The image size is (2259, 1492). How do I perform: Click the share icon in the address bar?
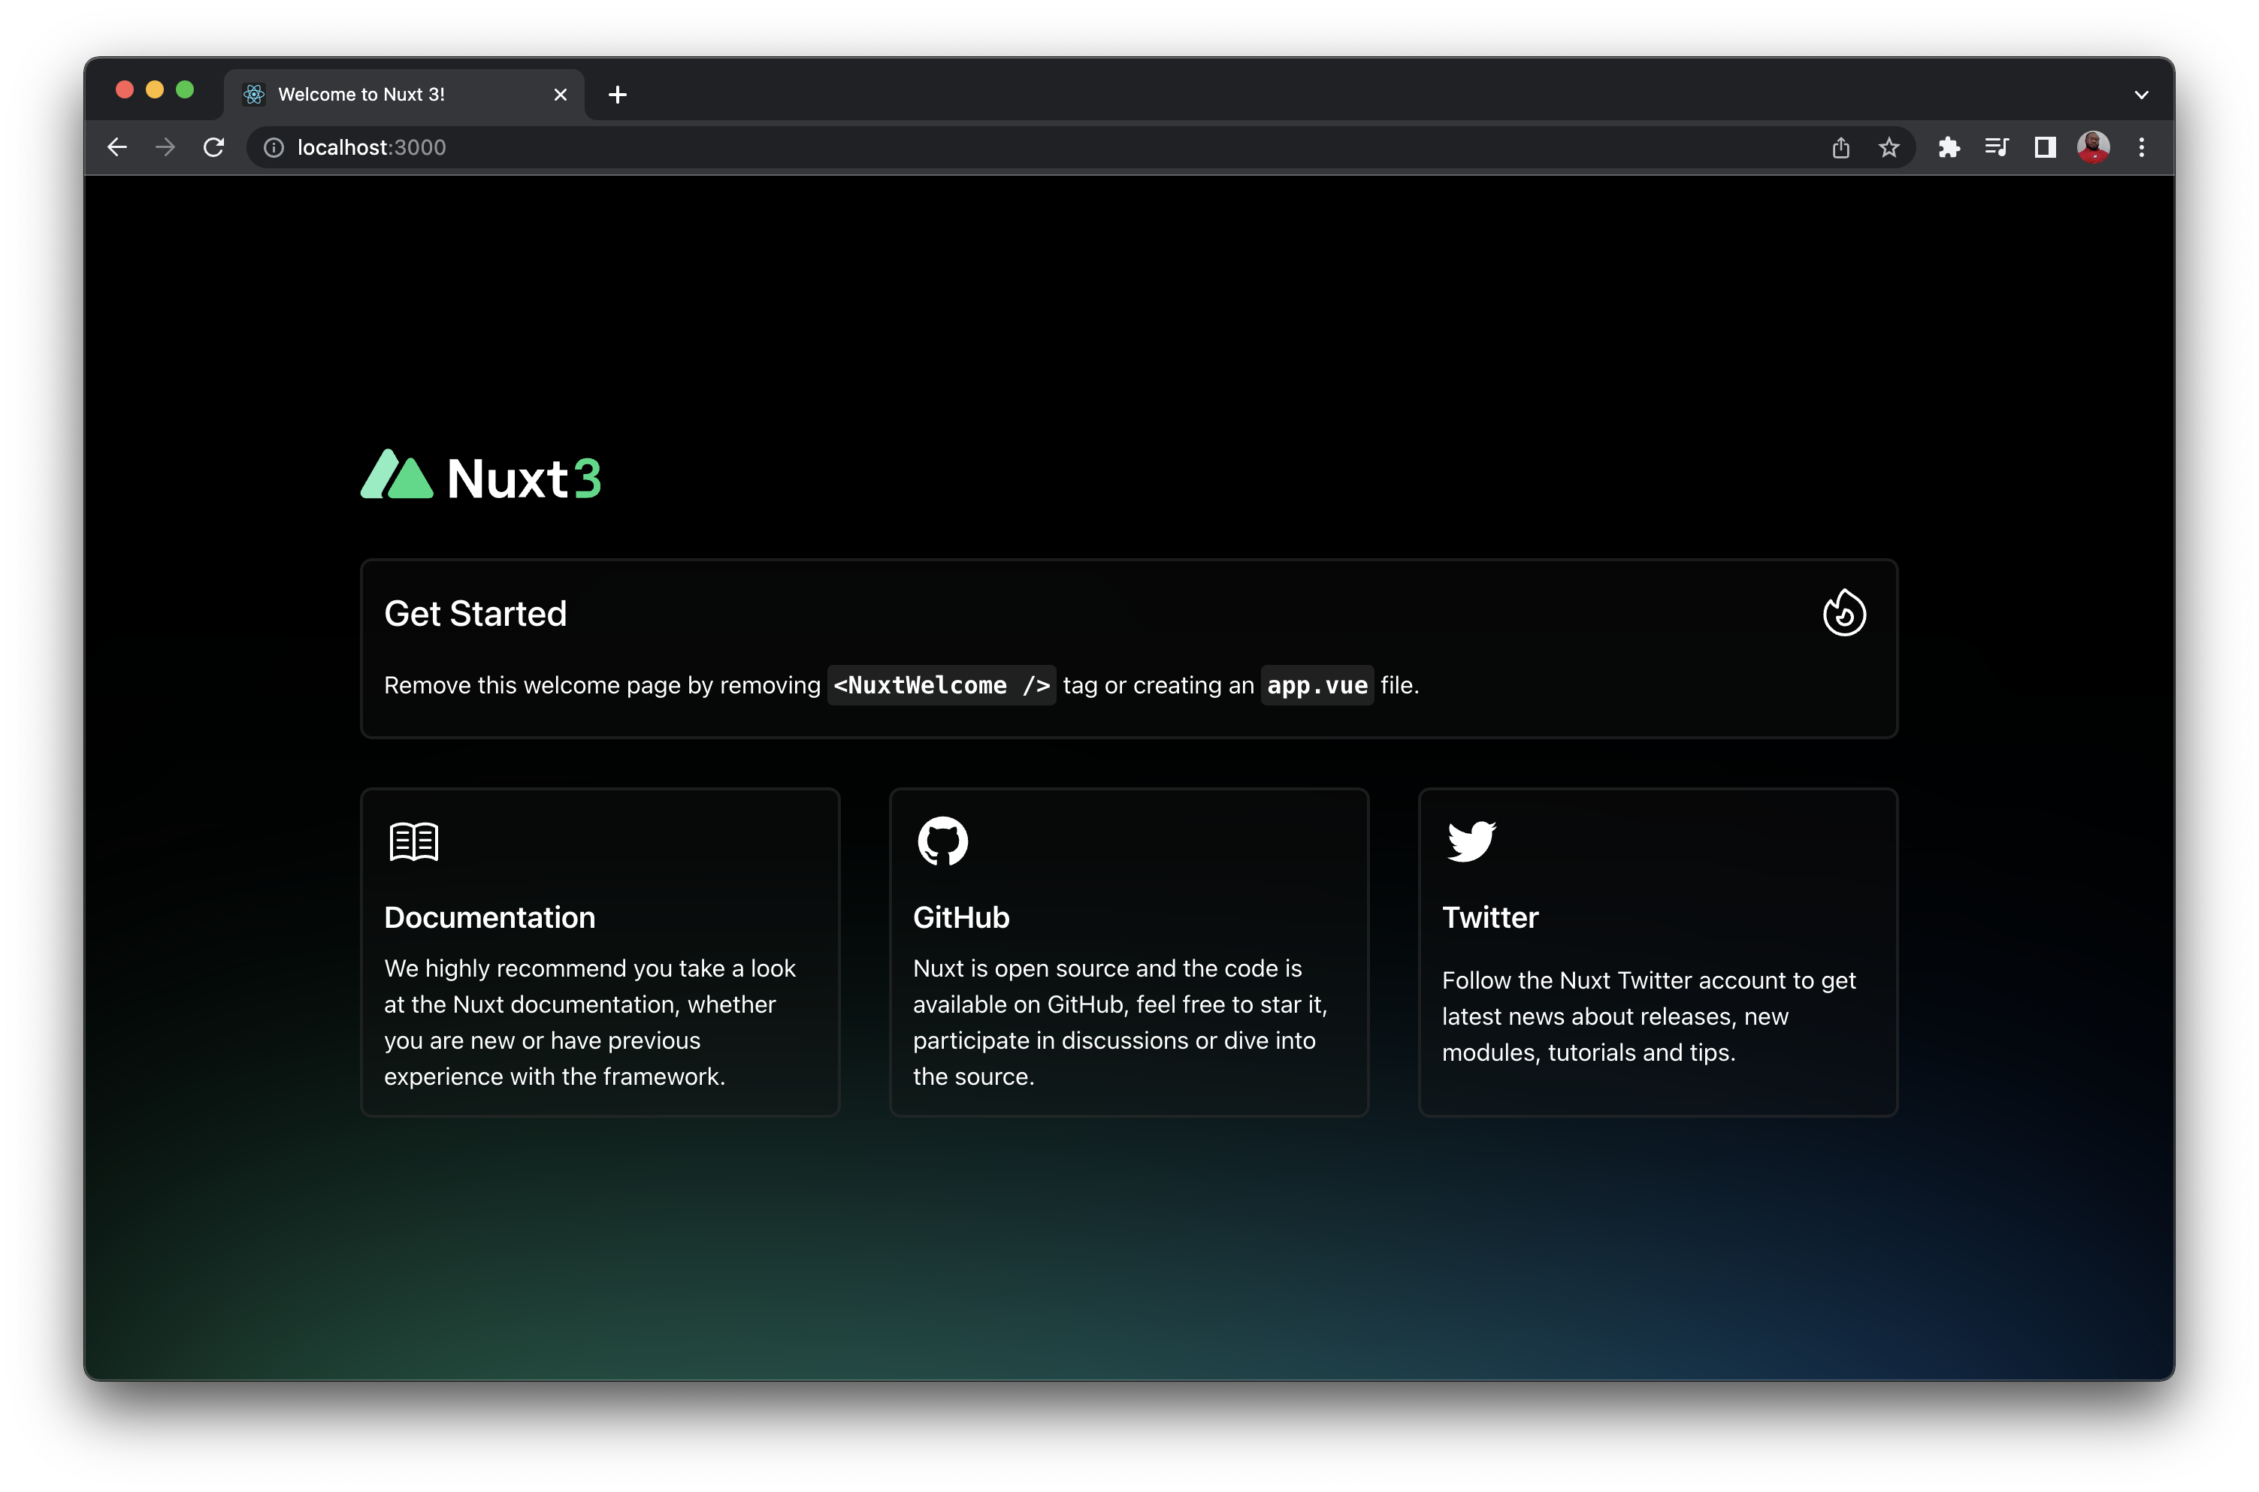pyautogui.click(x=1840, y=147)
